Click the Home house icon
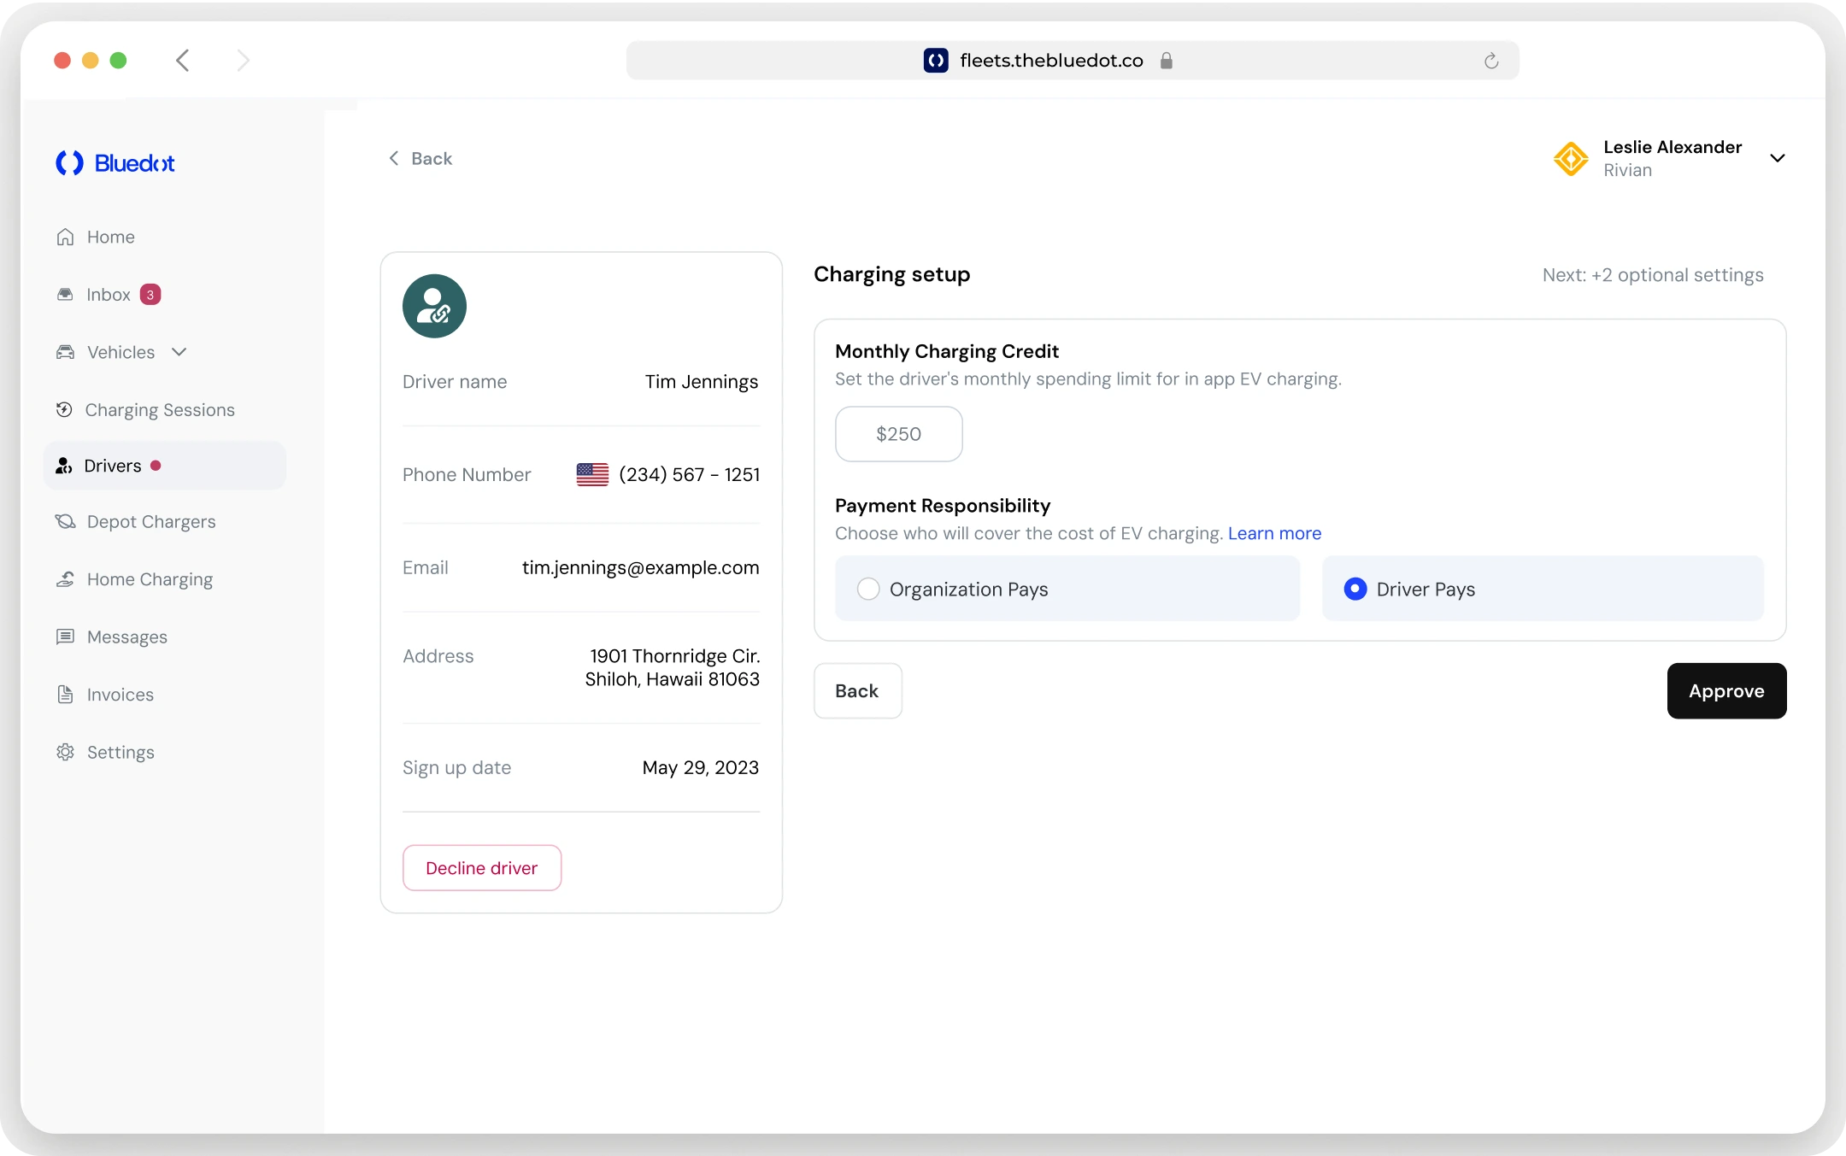This screenshot has height=1156, width=1846. (x=65, y=237)
